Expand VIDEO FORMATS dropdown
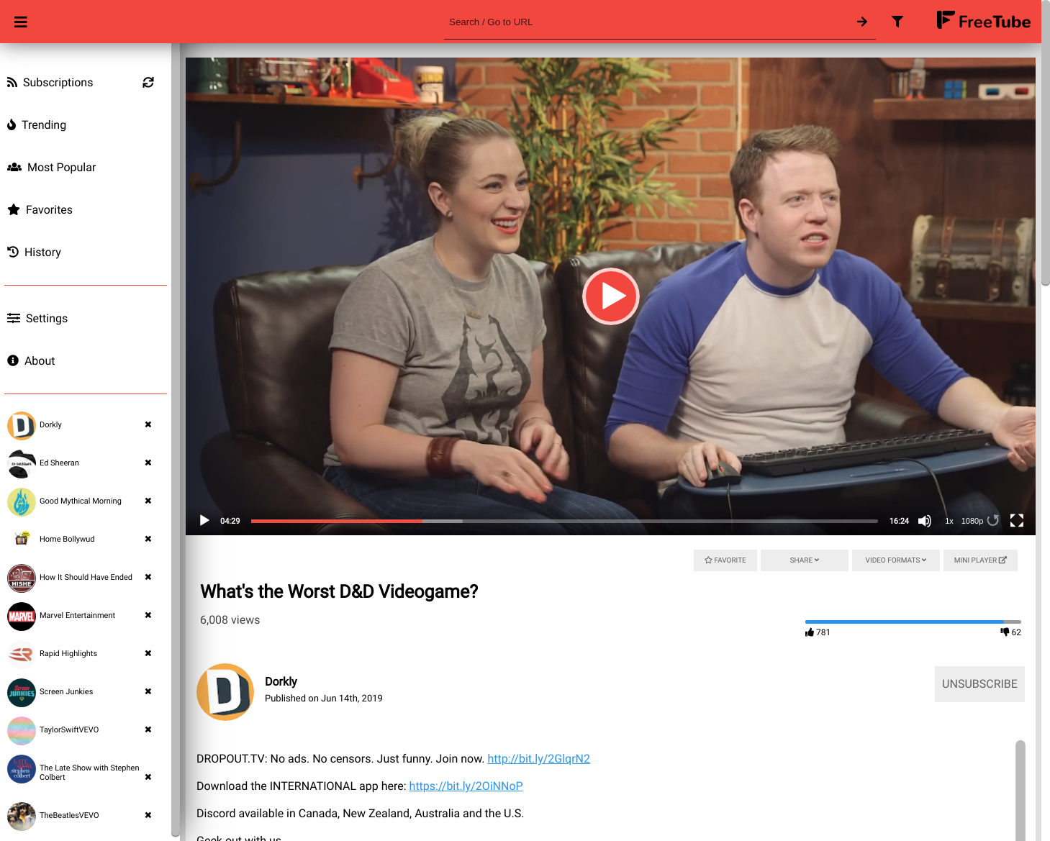Viewport: 1050px width, 841px height. pyautogui.click(x=896, y=560)
